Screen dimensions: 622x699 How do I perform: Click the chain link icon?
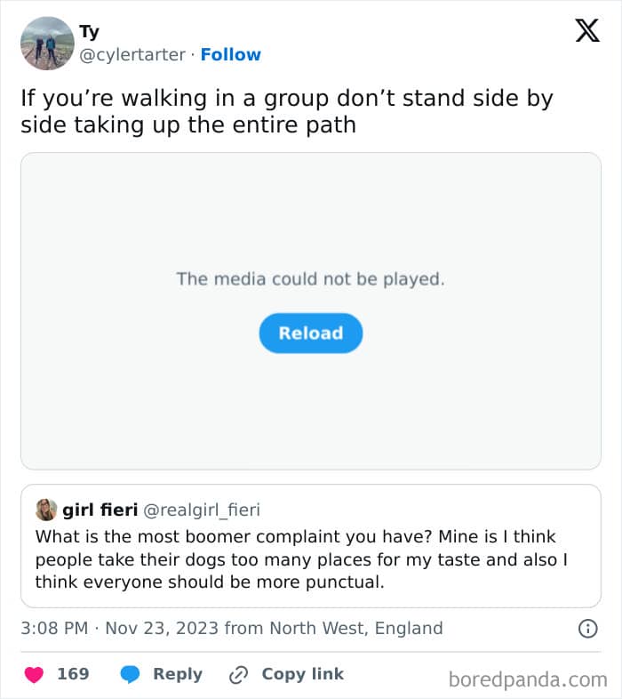click(238, 674)
